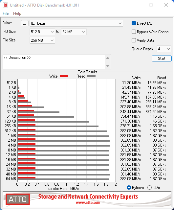
Task: Click the write value 381.82 MB/s
Action: click(x=130, y=164)
